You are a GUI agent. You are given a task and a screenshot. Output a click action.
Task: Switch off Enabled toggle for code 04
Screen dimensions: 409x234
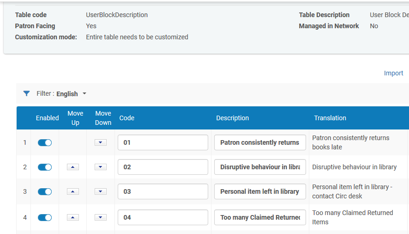click(x=45, y=217)
